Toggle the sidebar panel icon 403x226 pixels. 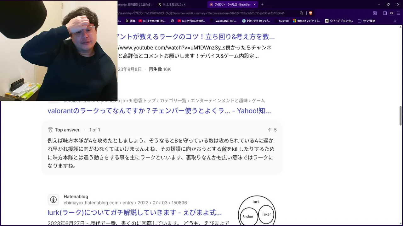(385, 13)
